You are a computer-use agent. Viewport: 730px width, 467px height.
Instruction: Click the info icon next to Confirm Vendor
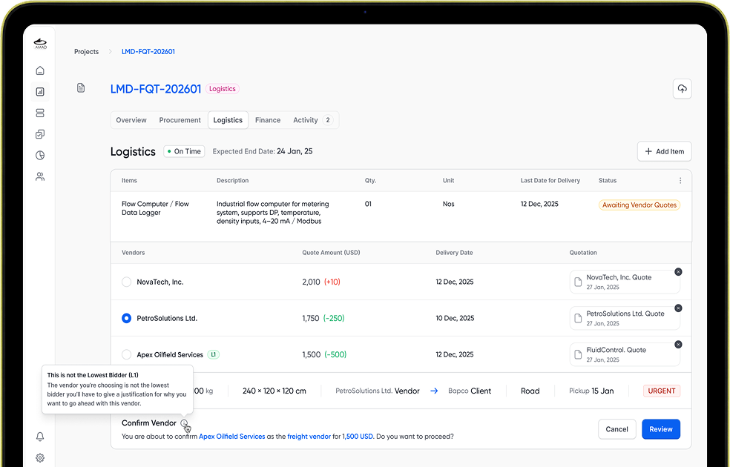point(185,423)
